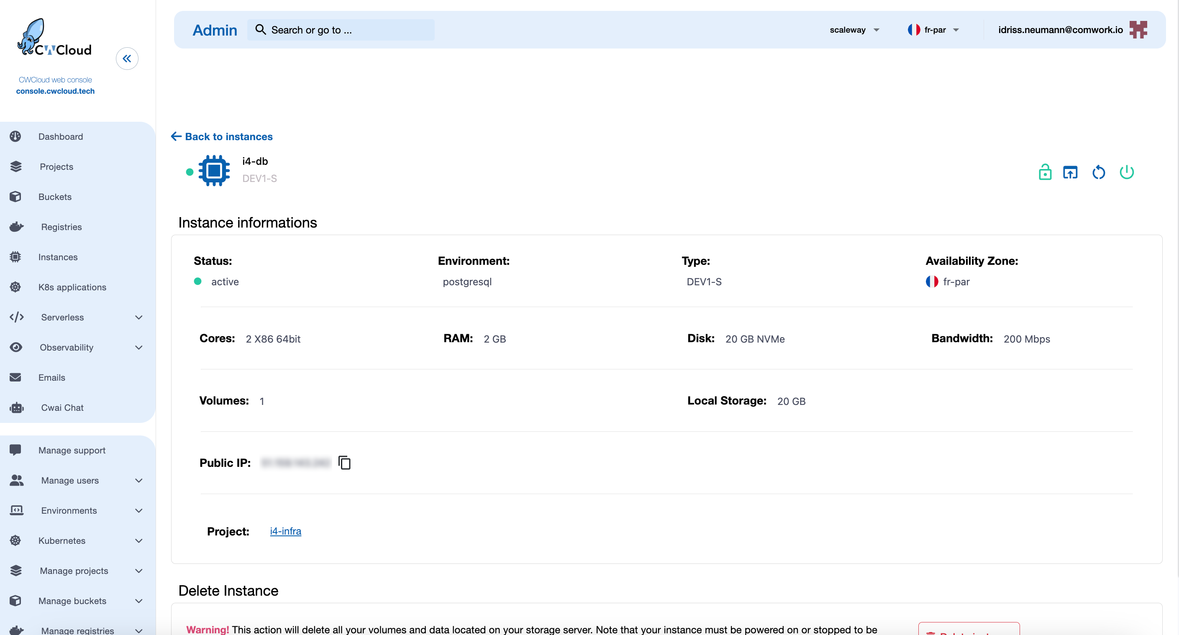Open the scaleway provider dropdown
The width and height of the screenshot is (1179, 635).
(x=854, y=30)
